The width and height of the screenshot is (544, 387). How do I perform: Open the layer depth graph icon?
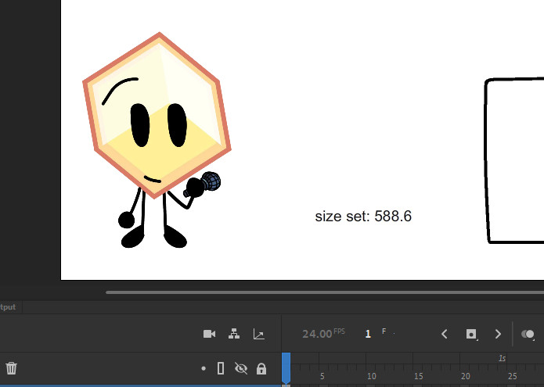(259, 334)
